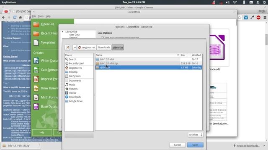The width and height of the screenshot is (268, 150).
Task: Click the mail envelope tray icon
Action: 251,2
